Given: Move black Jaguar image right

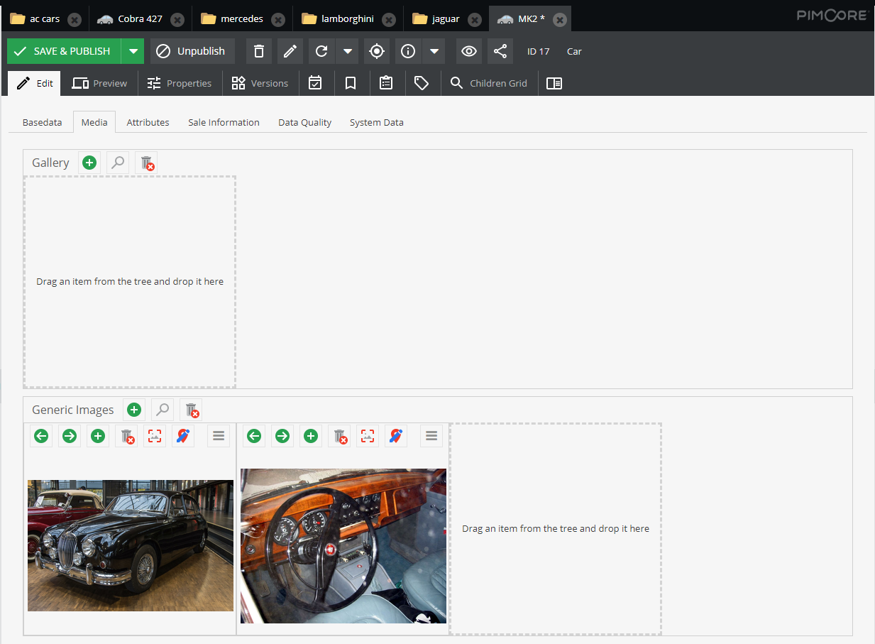Looking at the screenshot, I should click(x=70, y=436).
